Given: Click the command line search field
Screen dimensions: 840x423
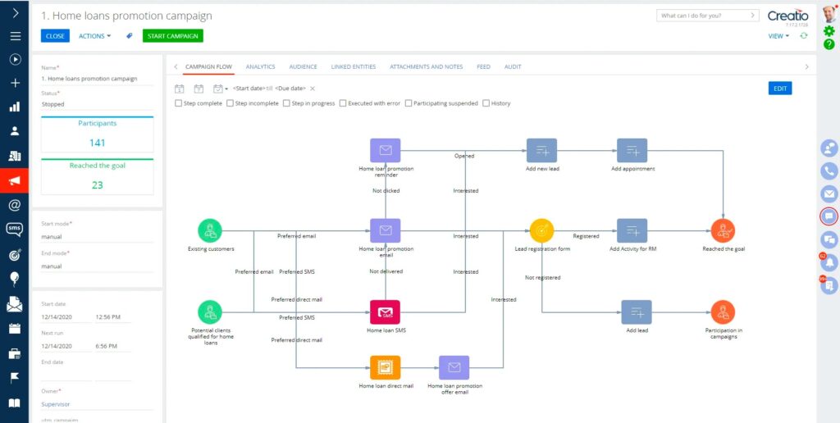Looking at the screenshot, I should 708,16.
